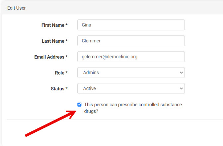Viewport: 223px width, 146px height.
Task: Click the "Email Address" field label
Action: click(x=49, y=57)
